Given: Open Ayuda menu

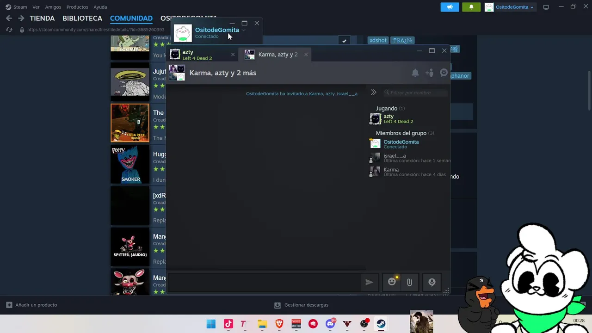Looking at the screenshot, I should (100, 7).
